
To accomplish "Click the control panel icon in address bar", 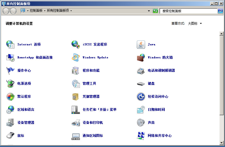I will tap(23, 11).
